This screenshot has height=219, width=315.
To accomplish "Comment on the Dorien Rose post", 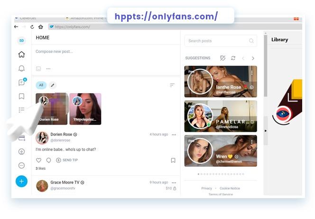I will coord(48,160).
